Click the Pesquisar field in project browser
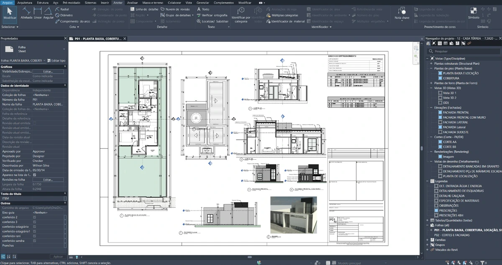Image resolution: width=502 pixels, height=265 pixels. coord(464,51)
